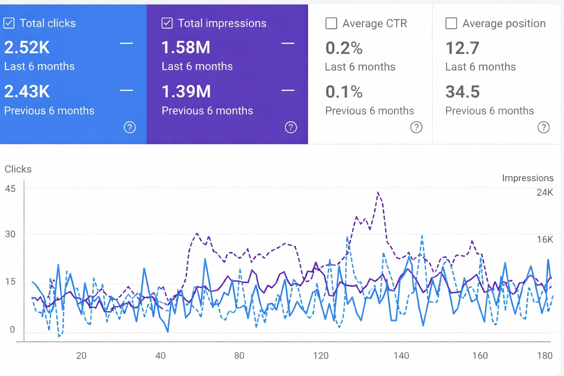Click line legend dash beside 2.43K

pyautogui.click(x=126, y=90)
